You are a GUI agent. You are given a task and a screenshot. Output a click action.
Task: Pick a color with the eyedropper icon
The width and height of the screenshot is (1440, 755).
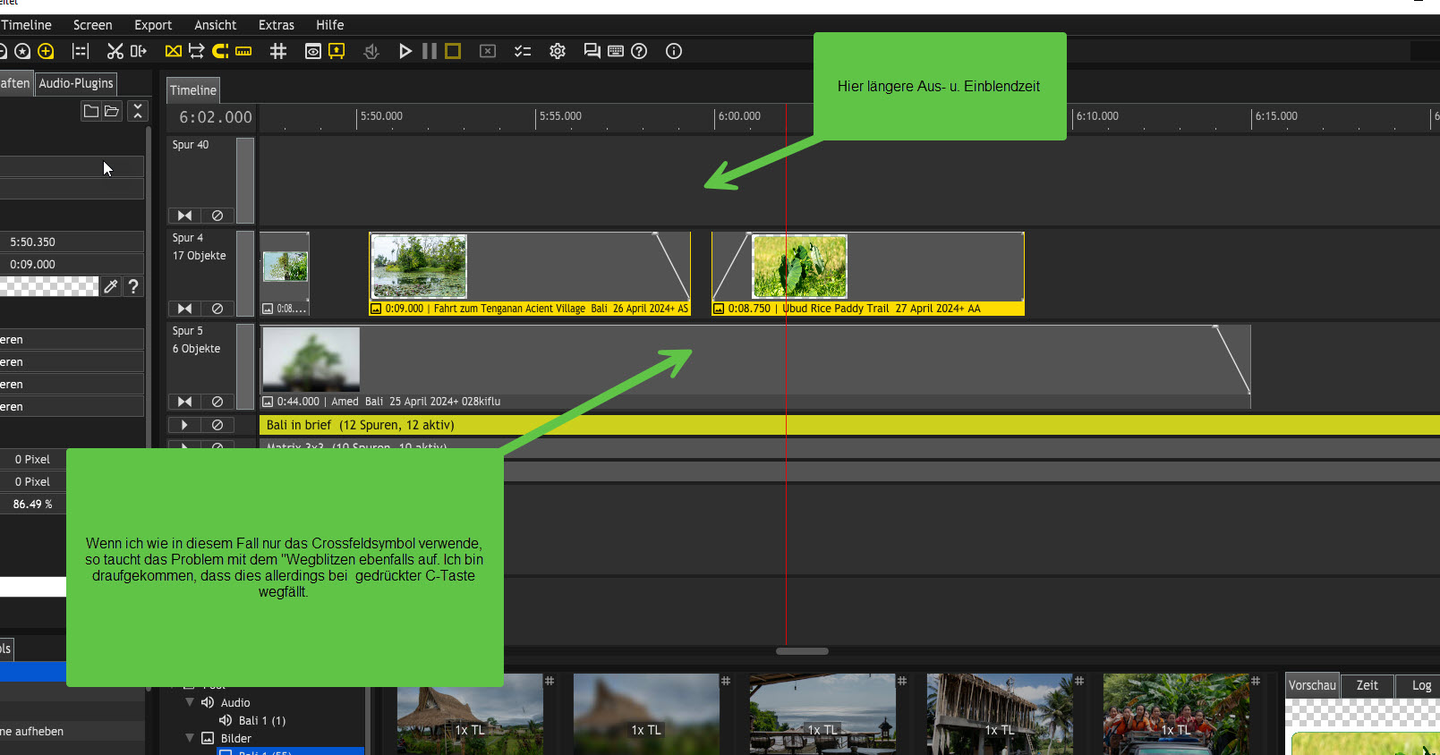click(111, 286)
